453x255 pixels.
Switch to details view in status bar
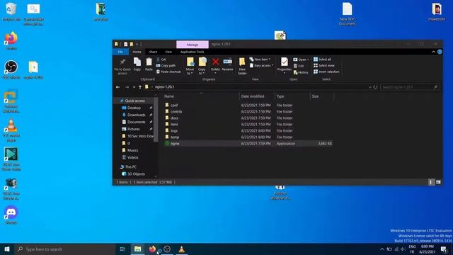[x=431, y=182]
